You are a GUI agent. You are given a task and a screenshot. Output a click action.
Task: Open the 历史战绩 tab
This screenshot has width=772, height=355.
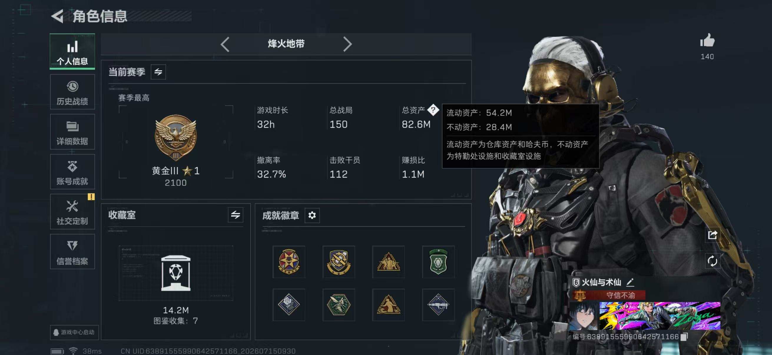click(72, 92)
